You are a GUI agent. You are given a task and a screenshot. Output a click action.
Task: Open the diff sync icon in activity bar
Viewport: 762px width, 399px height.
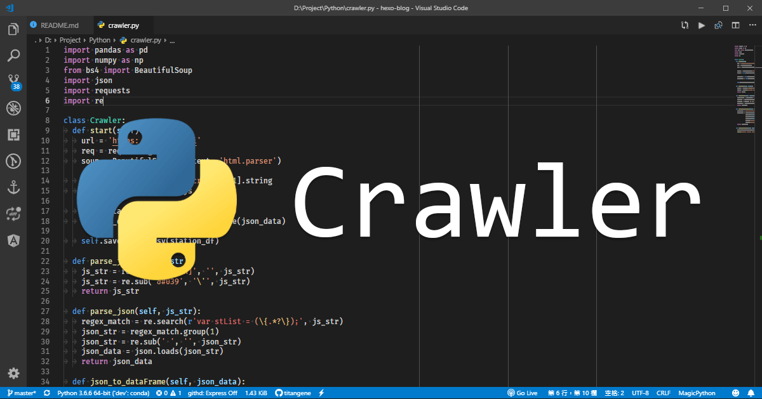13,214
